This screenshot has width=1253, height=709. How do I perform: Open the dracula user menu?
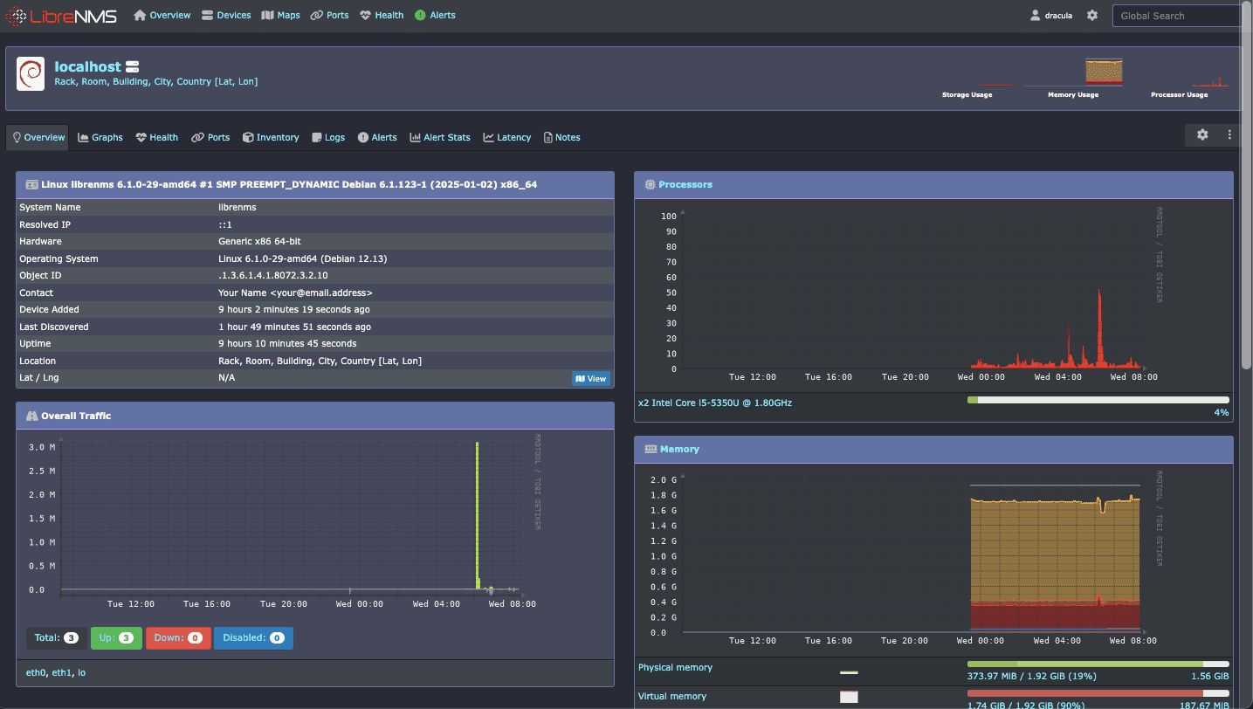click(x=1050, y=15)
